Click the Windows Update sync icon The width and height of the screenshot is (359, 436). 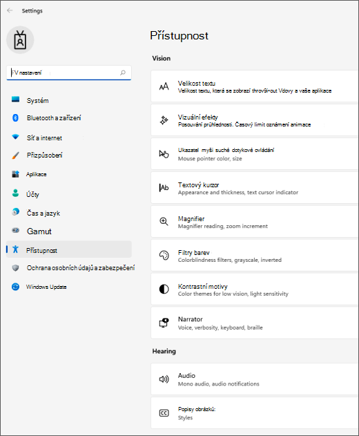click(16, 287)
